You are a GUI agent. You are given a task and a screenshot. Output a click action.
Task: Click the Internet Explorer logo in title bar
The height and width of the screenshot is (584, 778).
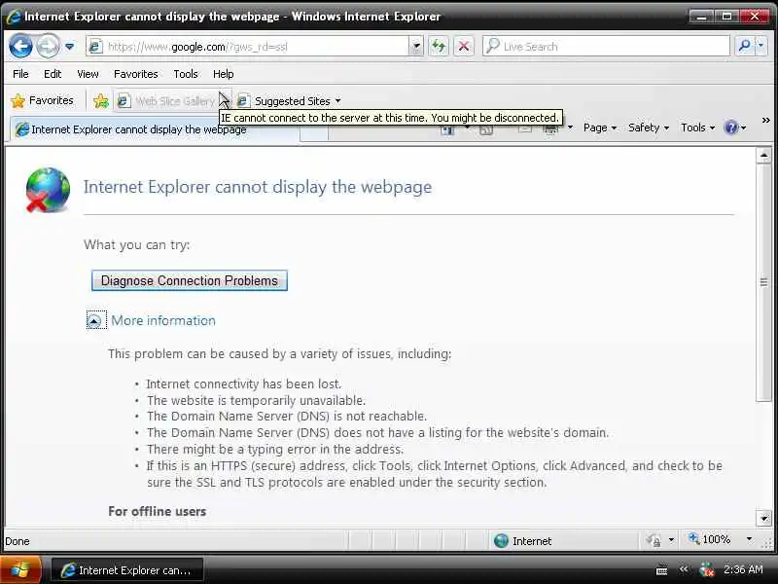point(14,17)
